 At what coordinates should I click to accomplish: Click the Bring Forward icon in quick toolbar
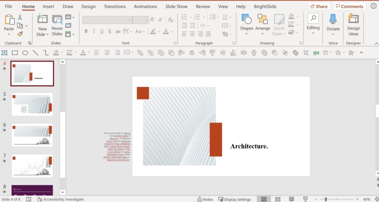click(161, 52)
